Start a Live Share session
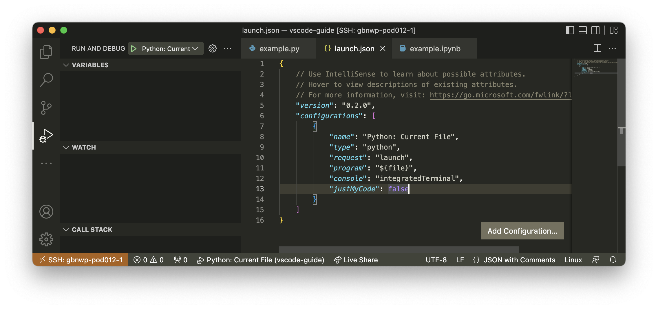 pyautogui.click(x=356, y=260)
